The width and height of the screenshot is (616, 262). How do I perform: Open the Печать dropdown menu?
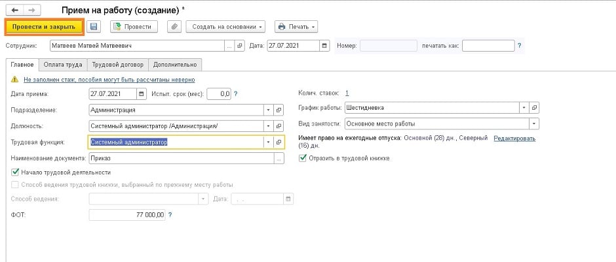pos(296,27)
